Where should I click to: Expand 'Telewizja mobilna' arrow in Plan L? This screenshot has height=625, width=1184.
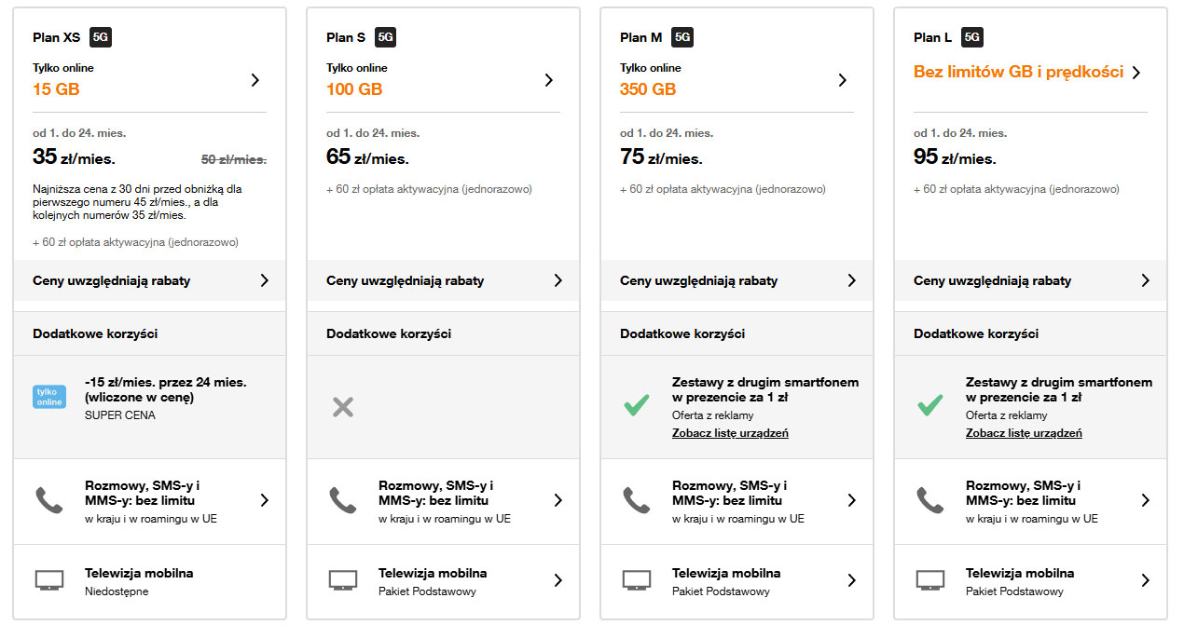pos(1146,580)
